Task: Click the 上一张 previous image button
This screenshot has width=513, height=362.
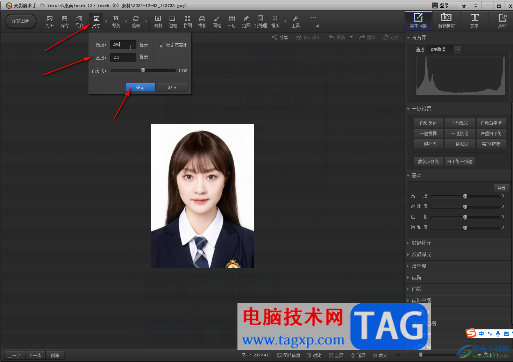Action: point(15,355)
